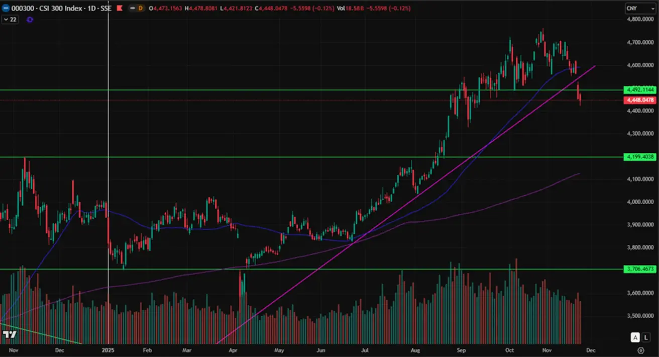Screen dimensions: 659x357
Task: Open chart settings hexagon gear icon
Action: pyautogui.click(x=640, y=350)
